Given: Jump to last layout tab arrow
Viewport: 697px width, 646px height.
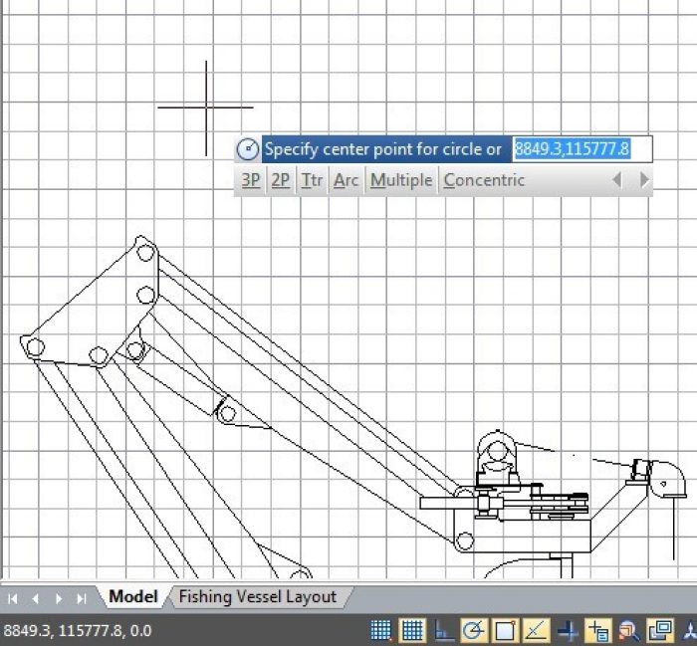Looking at the screenshot, I should (82, 598).
